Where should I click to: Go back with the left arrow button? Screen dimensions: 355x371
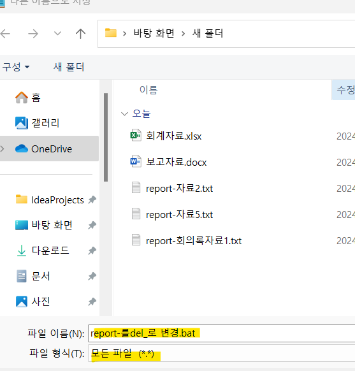click(5, 34)
